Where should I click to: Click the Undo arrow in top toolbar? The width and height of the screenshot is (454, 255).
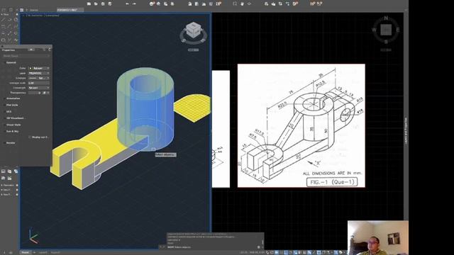click(x=128, y=4)
